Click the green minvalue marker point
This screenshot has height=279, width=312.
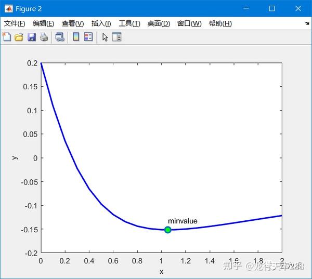tap(168, 230)
